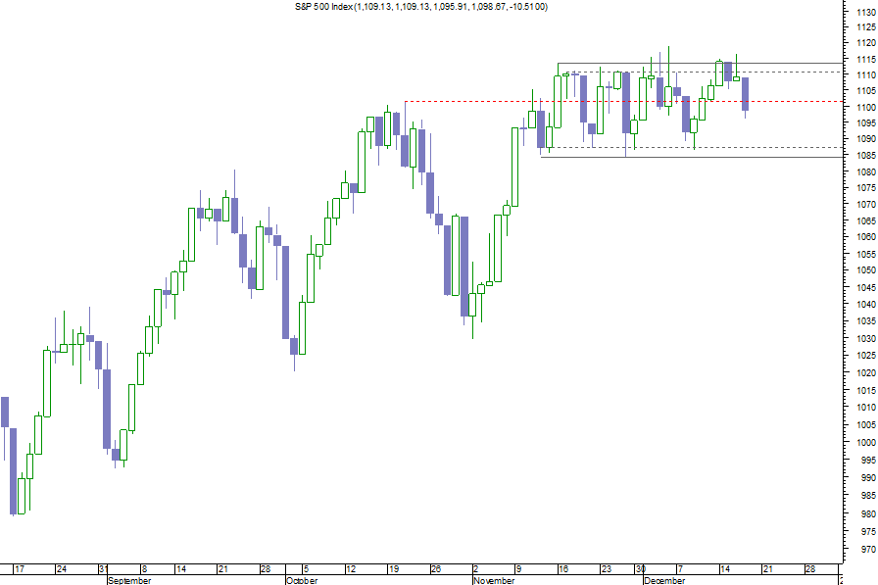Click the 1120 price axis label
This screenshot has width=878, height=585.
pos(866,42)
